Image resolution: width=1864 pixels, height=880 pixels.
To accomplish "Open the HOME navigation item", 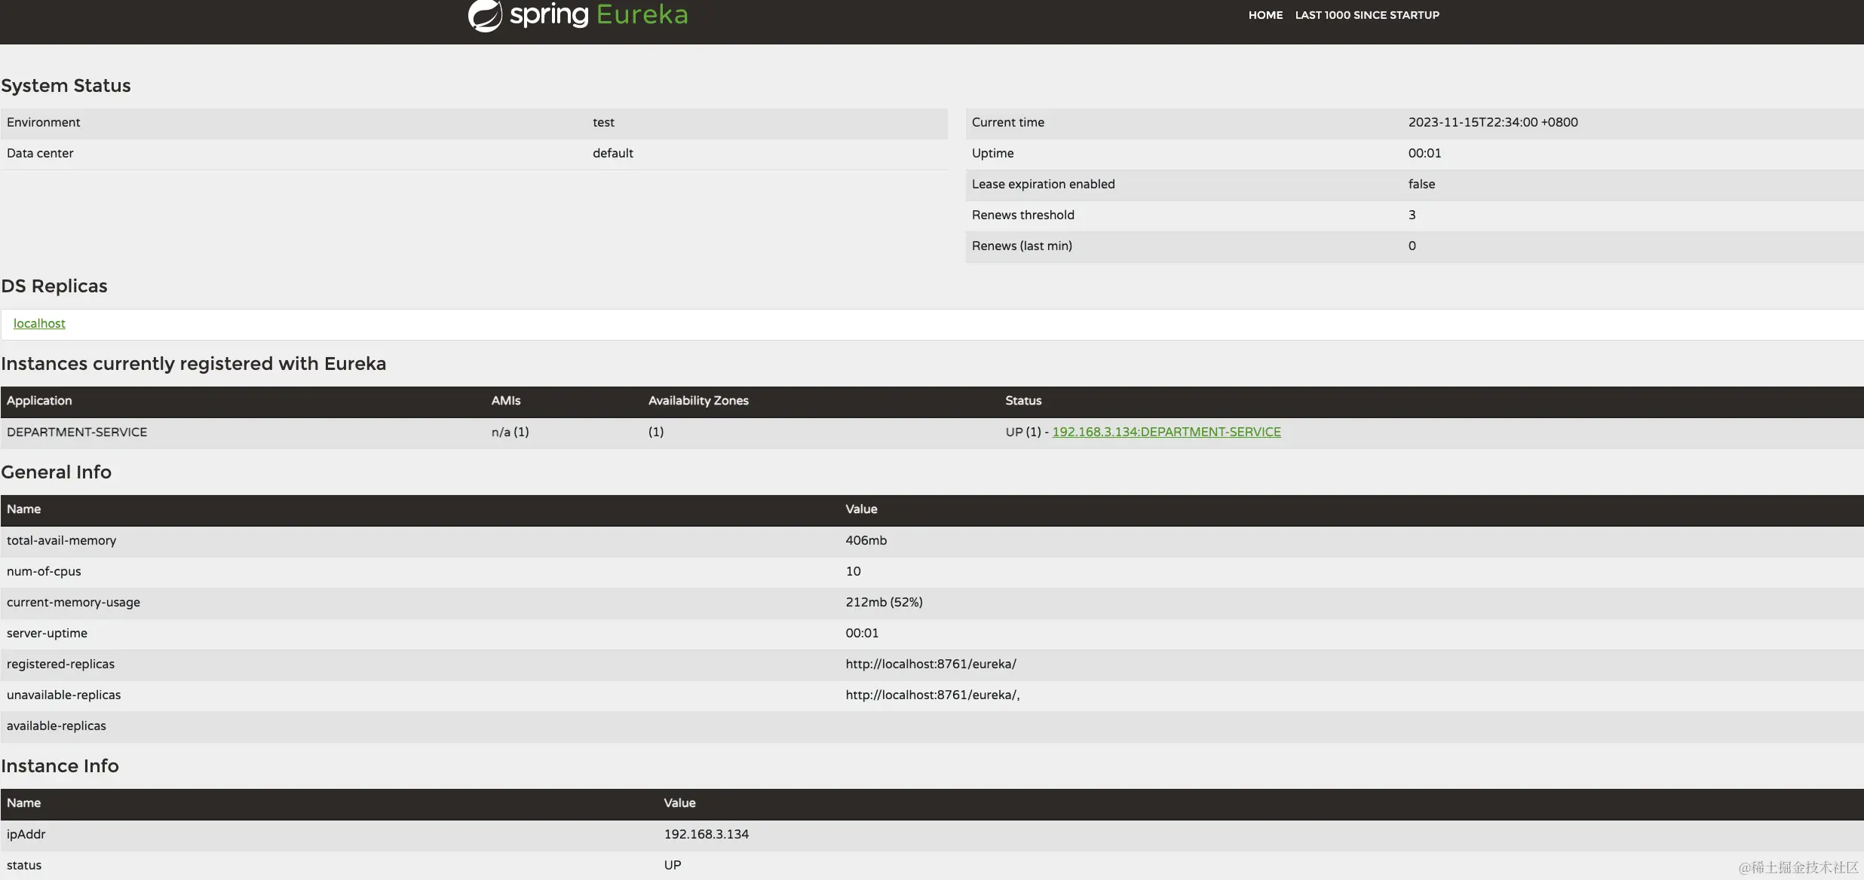I will coord(1265,15).
